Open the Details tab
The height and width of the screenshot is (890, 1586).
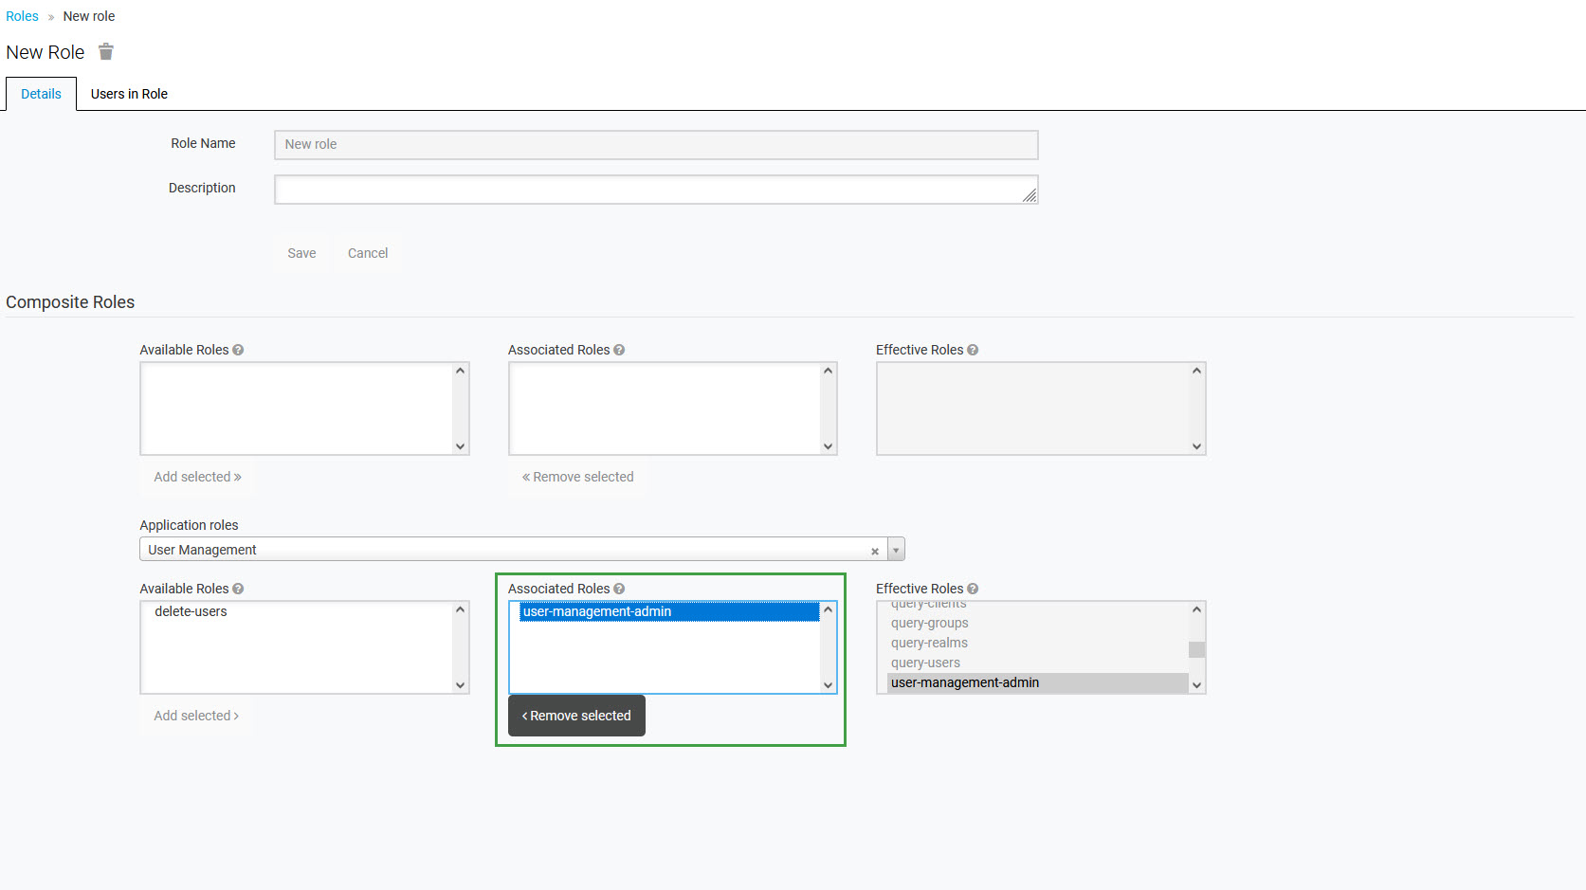[x=41, y=94]
